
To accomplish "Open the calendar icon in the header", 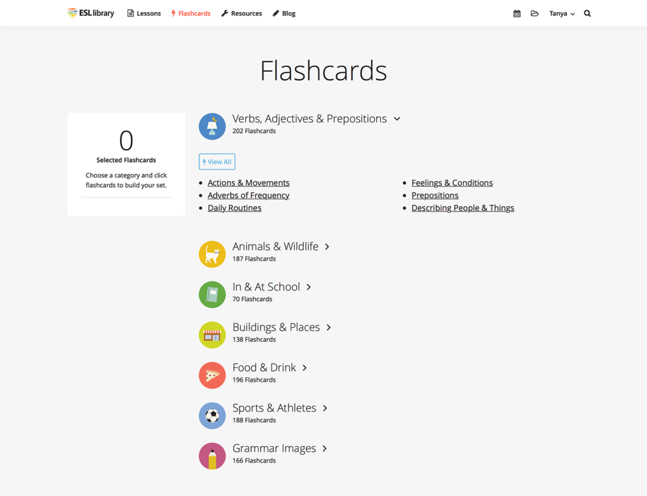I will (x=517, y=14).
